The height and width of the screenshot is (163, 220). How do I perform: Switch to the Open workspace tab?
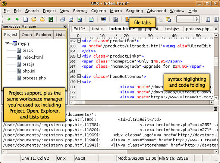[x=26, y=35]
